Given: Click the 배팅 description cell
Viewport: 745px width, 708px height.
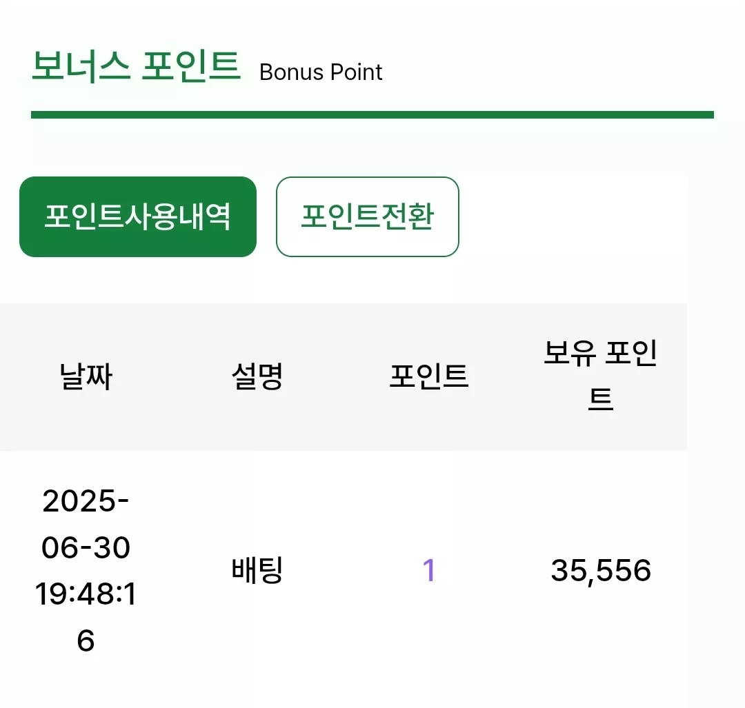Looking at the screenshot, I should 257,570.
